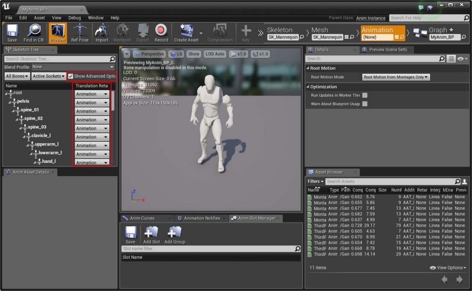Viewport: 472px width, 291px height.
Task: Expand the Active Sockets dropdown
Action: click(48, 76)
